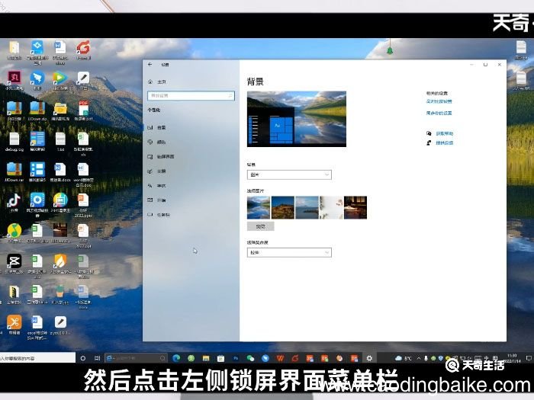Viewport: 534px width, 400px height.
Task: Open Microsoft Edge from the taskbar
Action: (x=176, y=358)
